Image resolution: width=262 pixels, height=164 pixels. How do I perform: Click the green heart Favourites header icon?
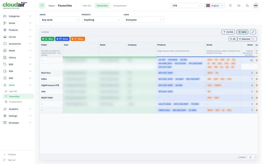click(x=42, y=6)
